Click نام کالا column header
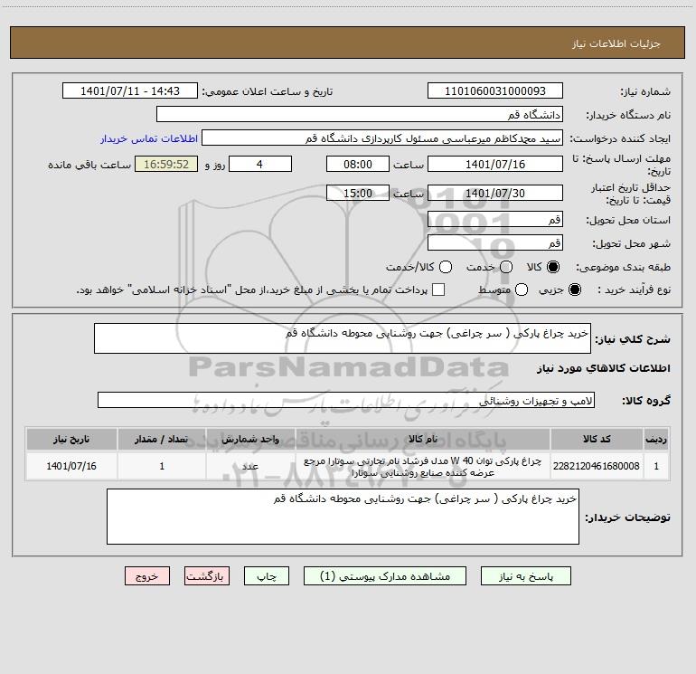Screen dimensions: 696x674 pyautogui.click(x=423, y=440)
